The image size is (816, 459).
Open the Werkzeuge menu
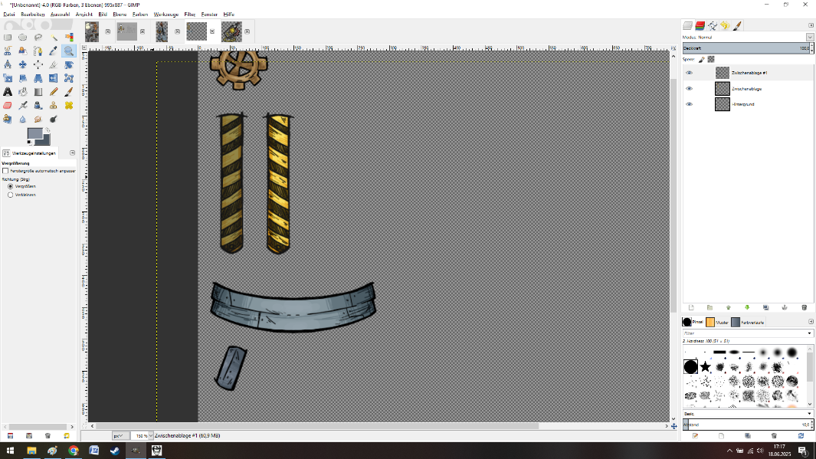(165, 14)
